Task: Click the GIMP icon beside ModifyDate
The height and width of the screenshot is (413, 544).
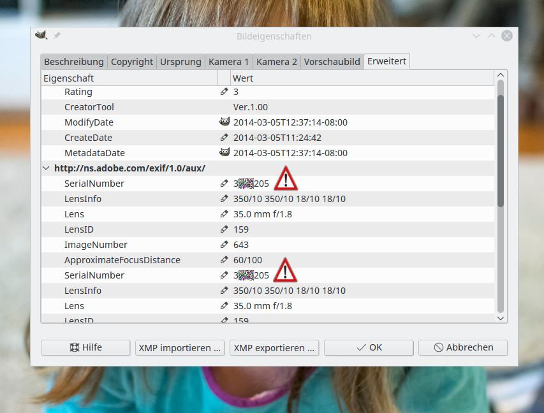Action: coord(224,122)
